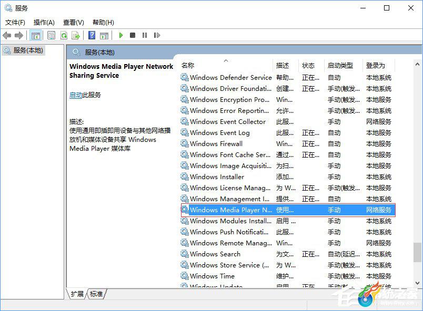Pause the service with the pause icon
The image size is (423, 311).
(145, 35)
